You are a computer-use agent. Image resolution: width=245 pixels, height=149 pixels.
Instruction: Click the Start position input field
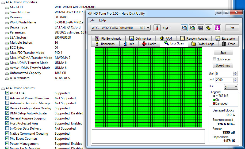[x=224, y=73]
